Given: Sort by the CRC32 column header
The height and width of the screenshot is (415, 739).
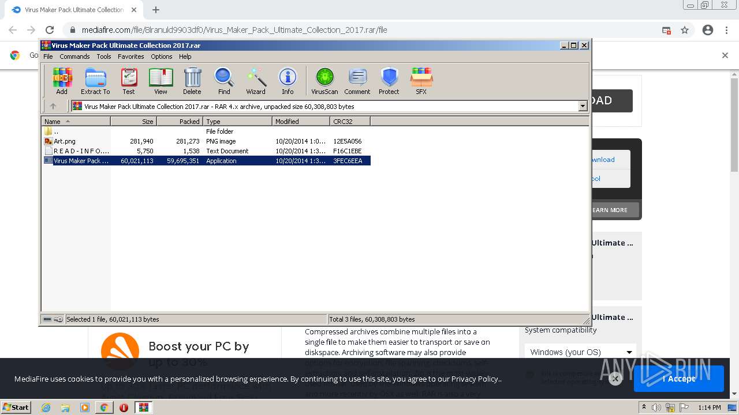Looking at the screenshot, I should [x=350, y=121].
